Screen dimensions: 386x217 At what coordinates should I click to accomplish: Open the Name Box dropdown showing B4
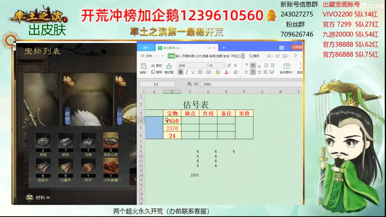(174, 84)
